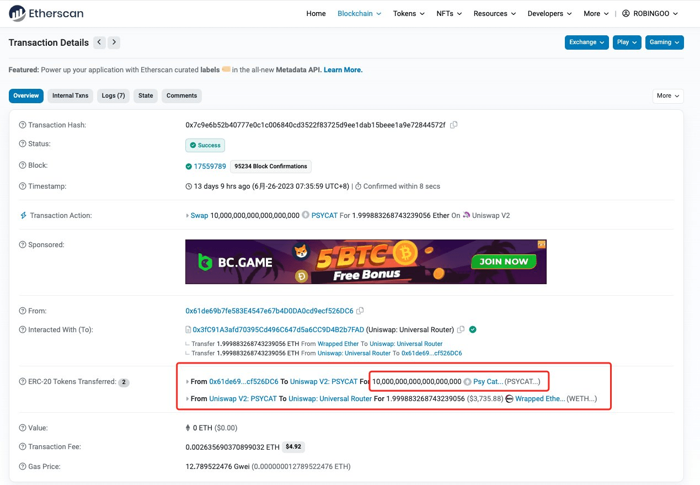Click From help question icon
The height and width of the screenshot is (485, 700).
click(x=23, y=311)
